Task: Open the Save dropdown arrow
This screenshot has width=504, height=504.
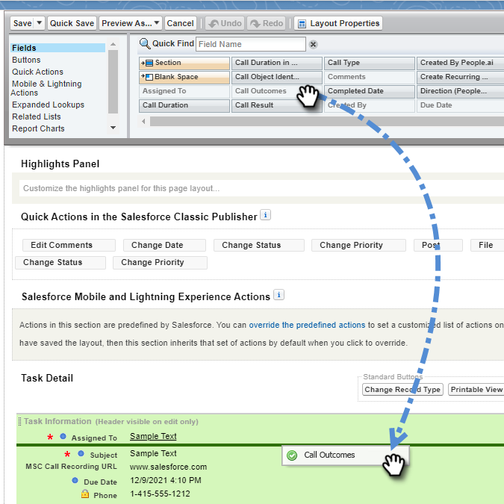Action: pyautogui.click(x=40, y=23)
